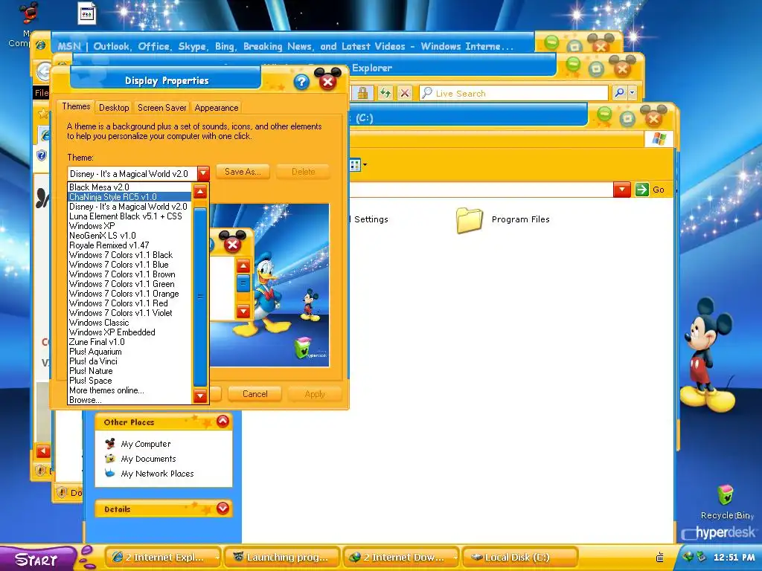Click the Apply button in Display Properties

point(315,394)
